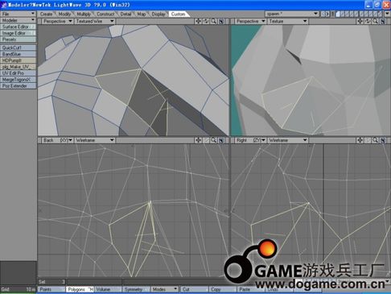Toggle Symmetry mode

click(x=136, y=289)
